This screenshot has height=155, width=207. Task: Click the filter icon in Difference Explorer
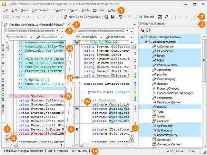[142, 30]
